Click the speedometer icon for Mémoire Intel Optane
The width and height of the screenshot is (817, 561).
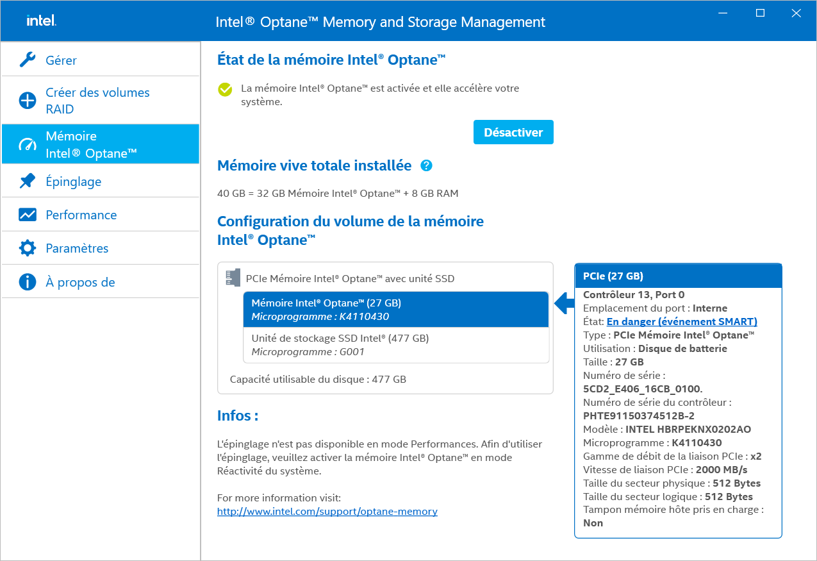click(x=28, y=145)
